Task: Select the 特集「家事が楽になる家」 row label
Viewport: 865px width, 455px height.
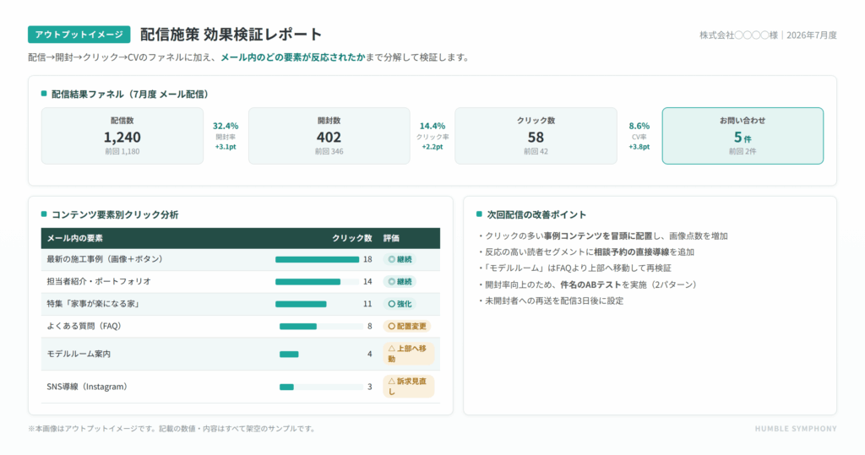Action: coord(93,304)
